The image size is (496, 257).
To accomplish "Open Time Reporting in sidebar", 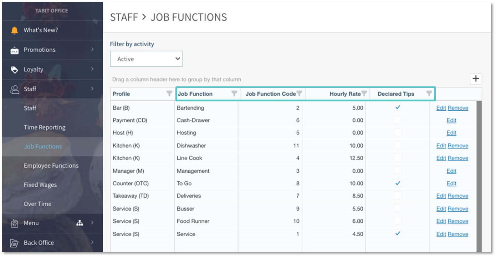I will tap(45, 127).
